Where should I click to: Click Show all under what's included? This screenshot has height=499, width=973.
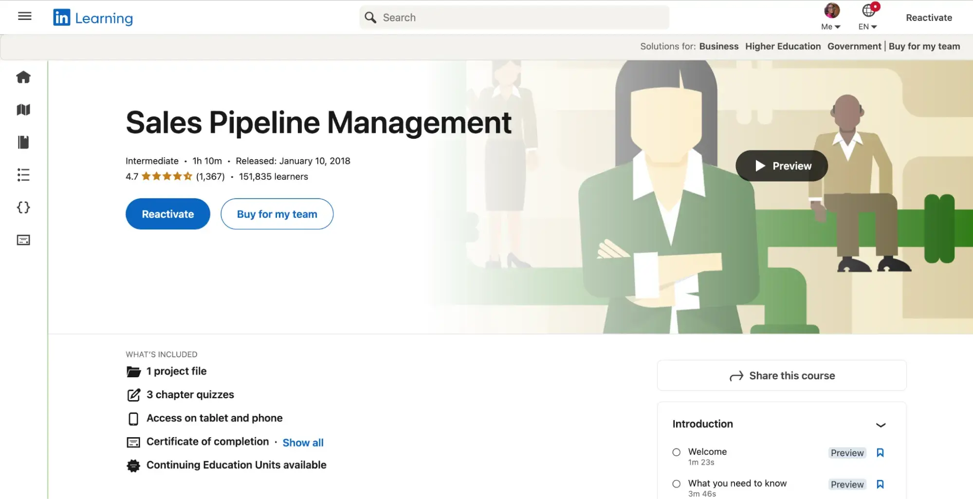point(303,443)
